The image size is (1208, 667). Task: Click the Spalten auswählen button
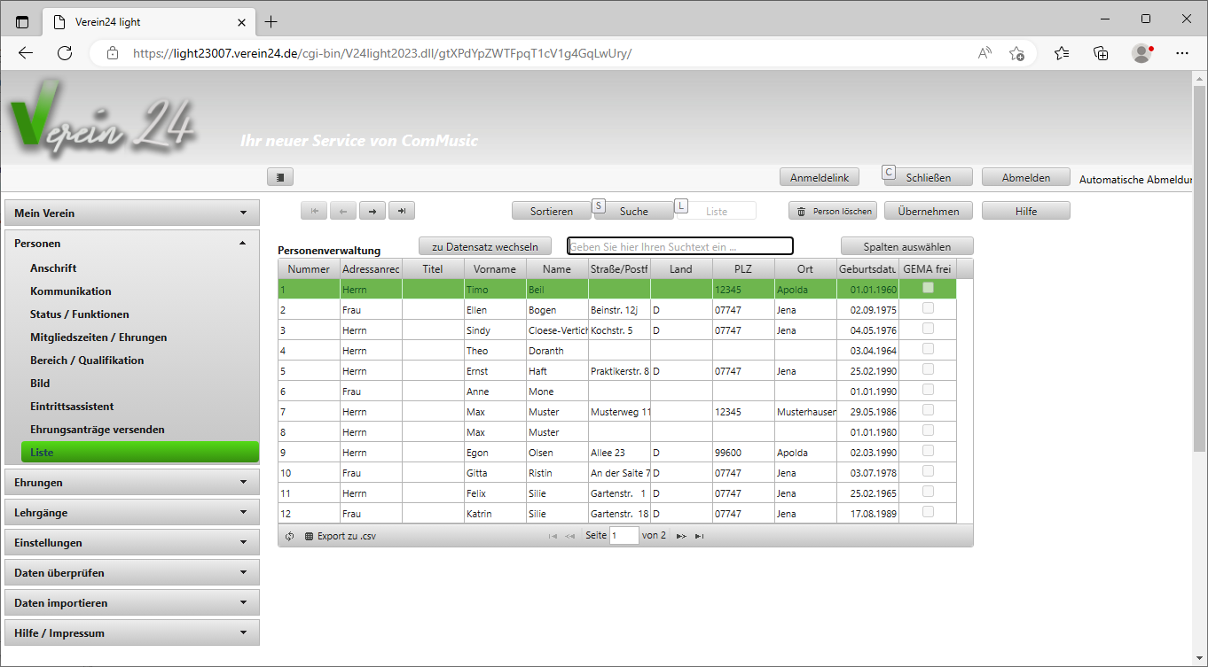(906, 246)
